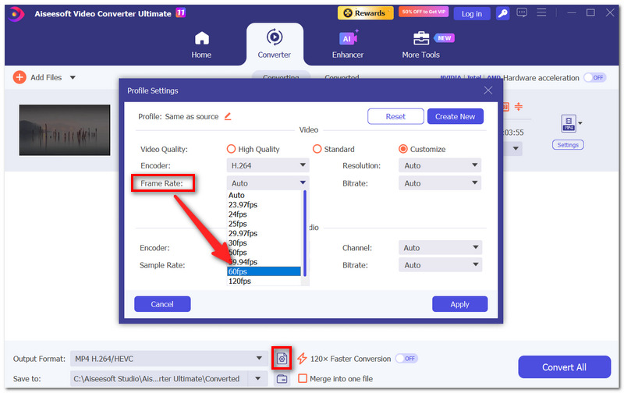Edit profile name pencil icon

(x=228, y=116)
